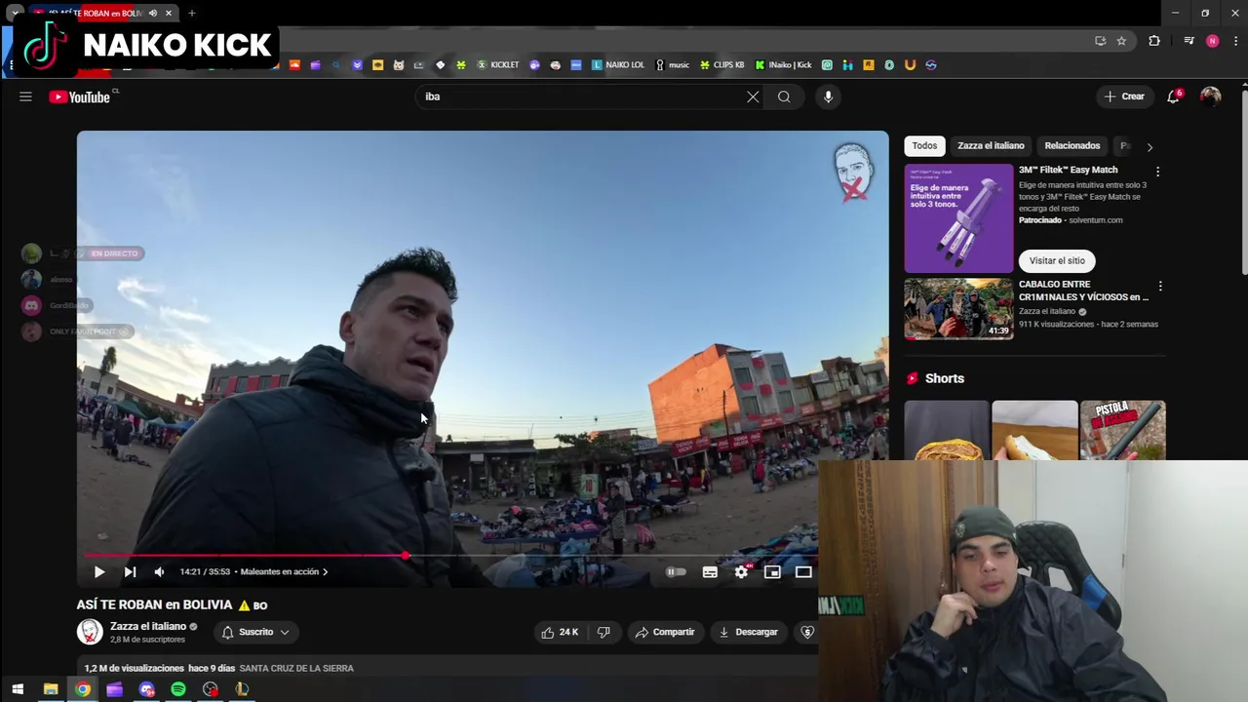This screenshot has width=1248, height=702.
Task: Open options for CABALGO ENTRE video
Action: 1160,287
